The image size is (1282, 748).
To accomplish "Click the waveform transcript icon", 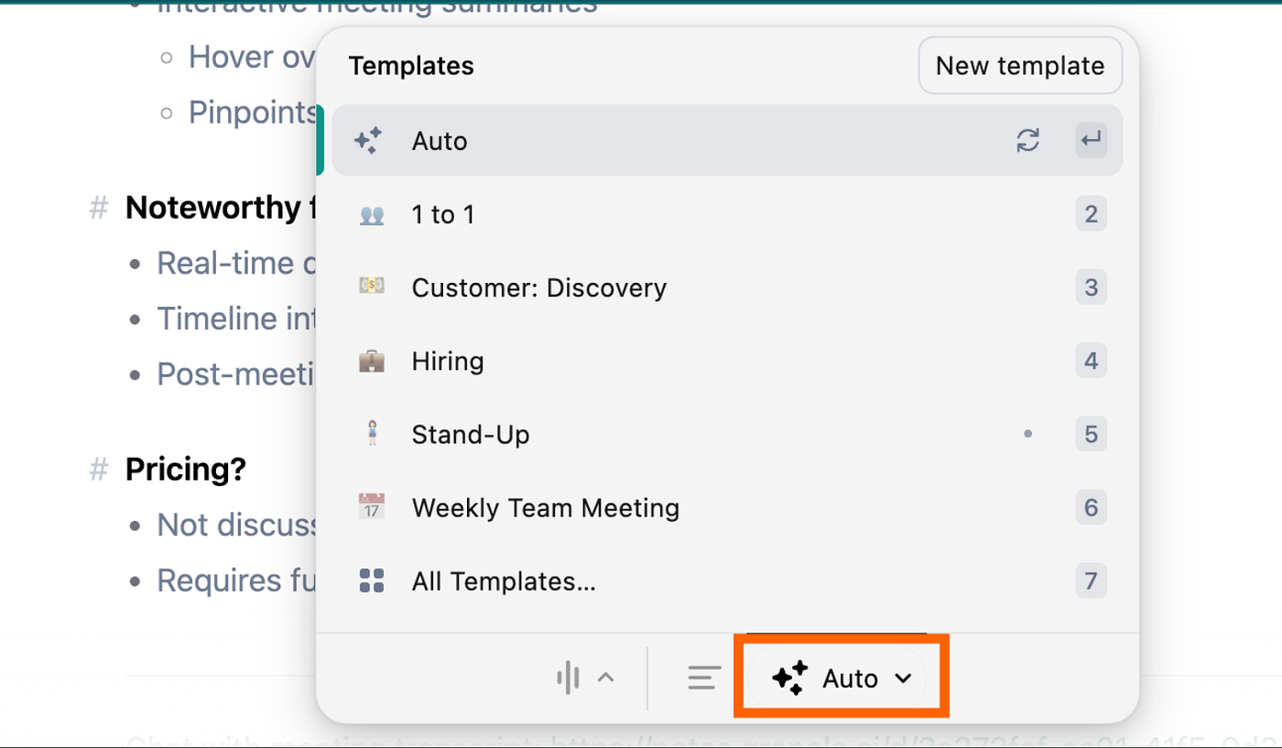I will (568, 678).
